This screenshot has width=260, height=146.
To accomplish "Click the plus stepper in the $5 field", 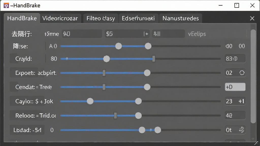I will point(146,34).
